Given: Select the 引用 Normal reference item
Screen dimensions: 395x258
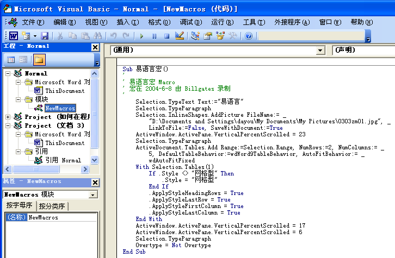Looking at the screenshot, I should [63, 160].
